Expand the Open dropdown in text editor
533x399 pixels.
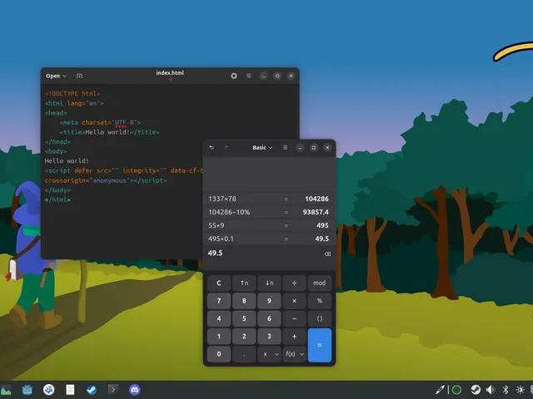(x=56, y=76)
